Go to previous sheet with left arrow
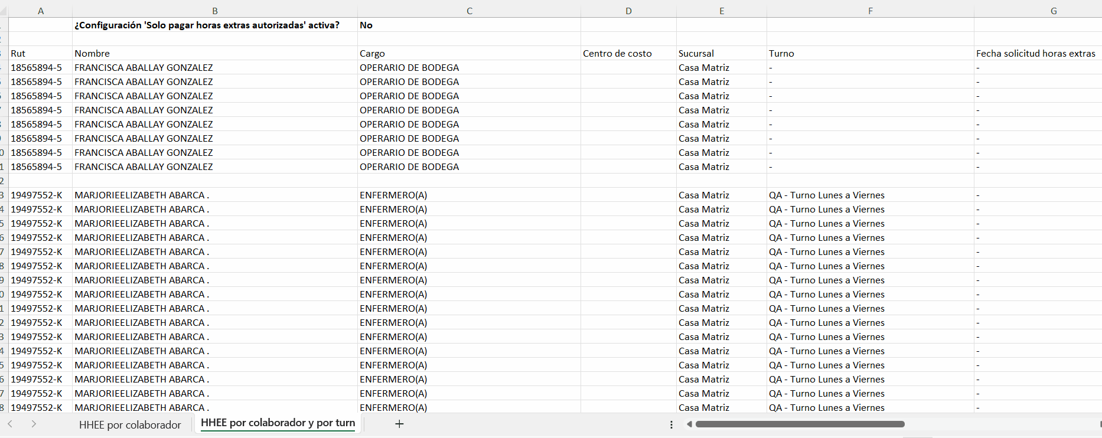The image size is (1102, 438). [x=10, y=424]
